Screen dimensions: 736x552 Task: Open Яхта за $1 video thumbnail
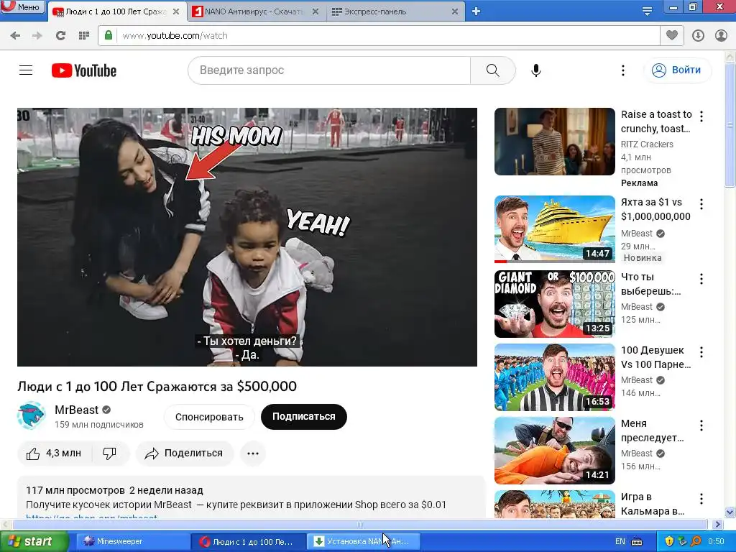point(554,229)
